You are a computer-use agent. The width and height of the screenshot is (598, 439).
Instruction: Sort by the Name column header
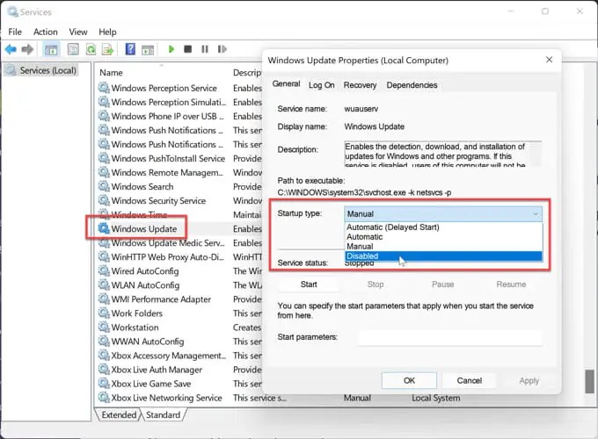point(111,73)
